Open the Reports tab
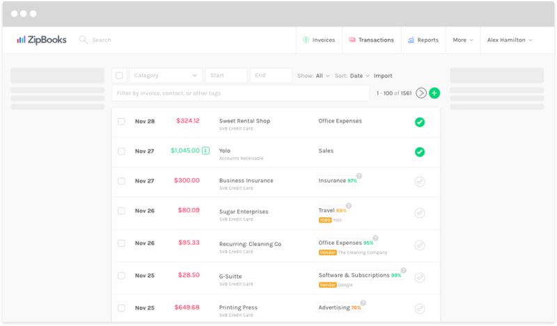The height and width of the screenshot is (326, 557). pos(423,40)
